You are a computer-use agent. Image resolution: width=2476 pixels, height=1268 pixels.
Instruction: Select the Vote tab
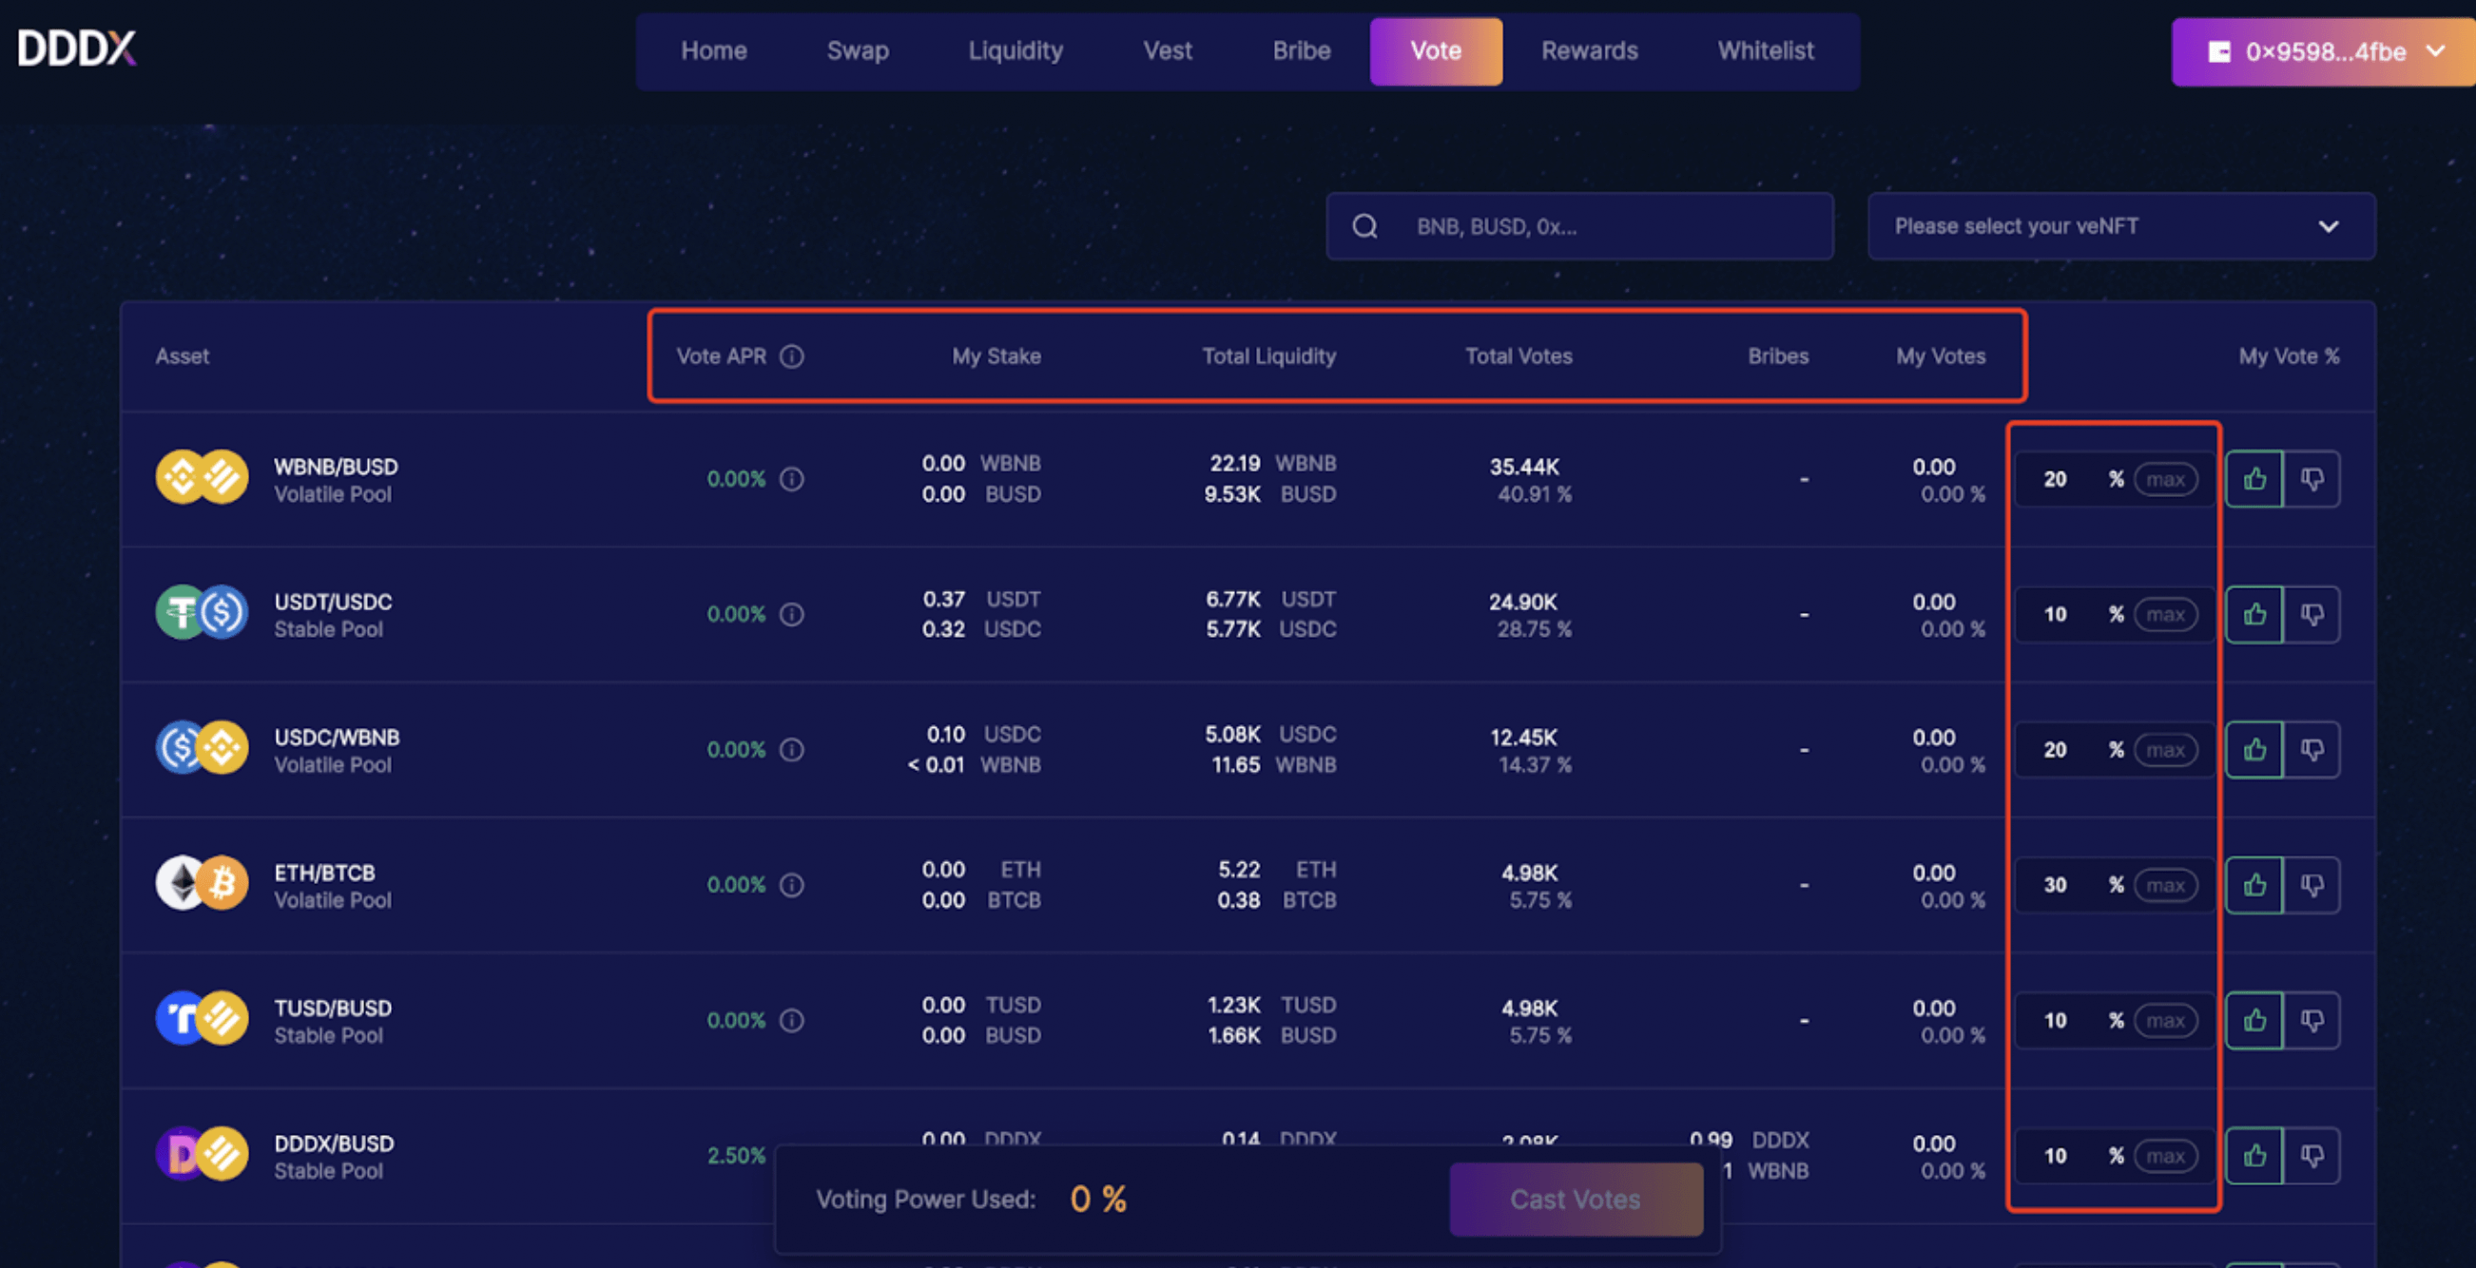tap(1436, 51)
